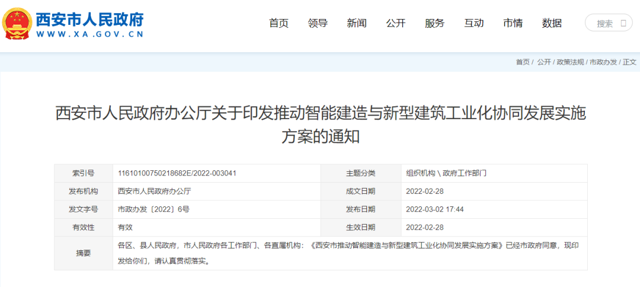Click the document title heading
The height and width of the screenshot is (287, 640).
(x=321, y=125)
